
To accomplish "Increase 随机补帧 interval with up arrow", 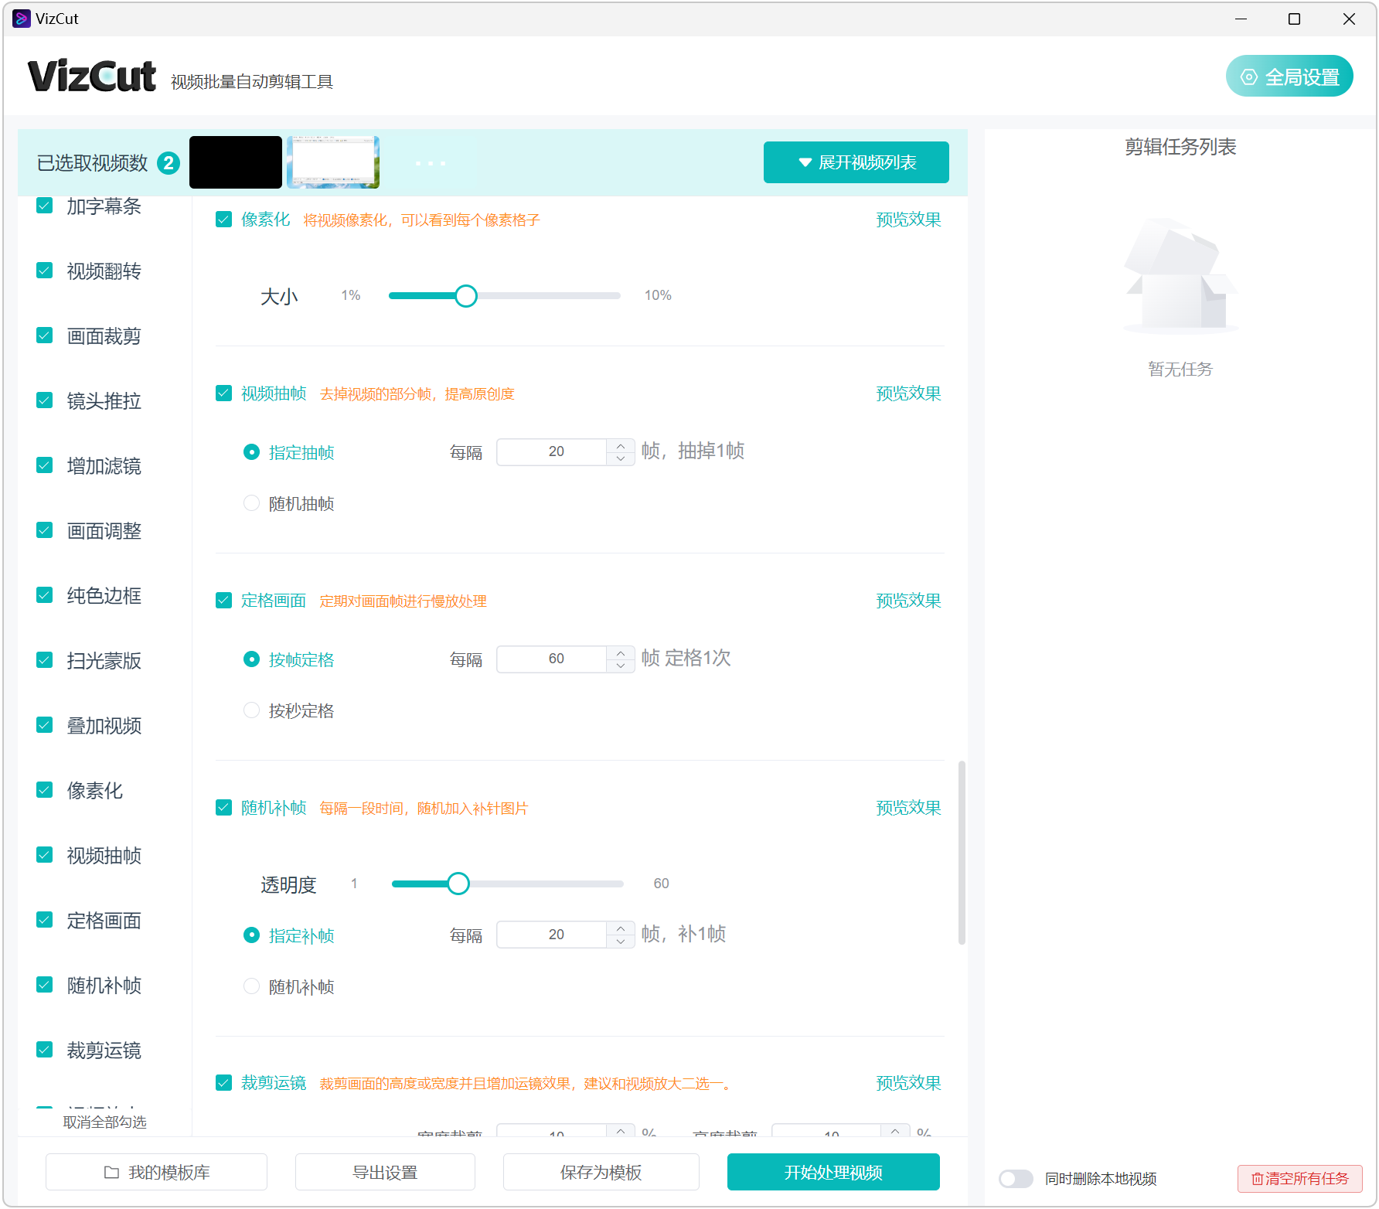I will [x=621, y=928].
